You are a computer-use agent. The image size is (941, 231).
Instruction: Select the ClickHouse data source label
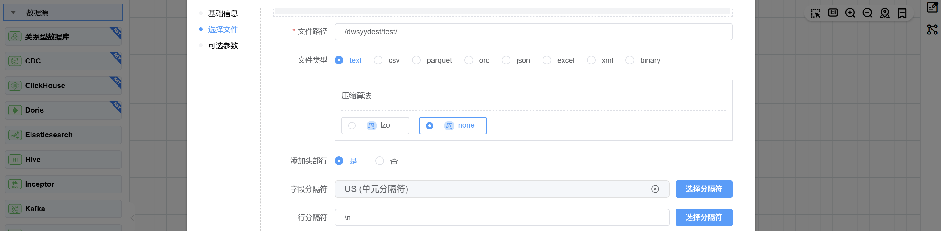point(45,86)
